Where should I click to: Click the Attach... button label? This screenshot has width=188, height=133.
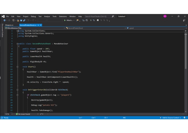point(70,20)
